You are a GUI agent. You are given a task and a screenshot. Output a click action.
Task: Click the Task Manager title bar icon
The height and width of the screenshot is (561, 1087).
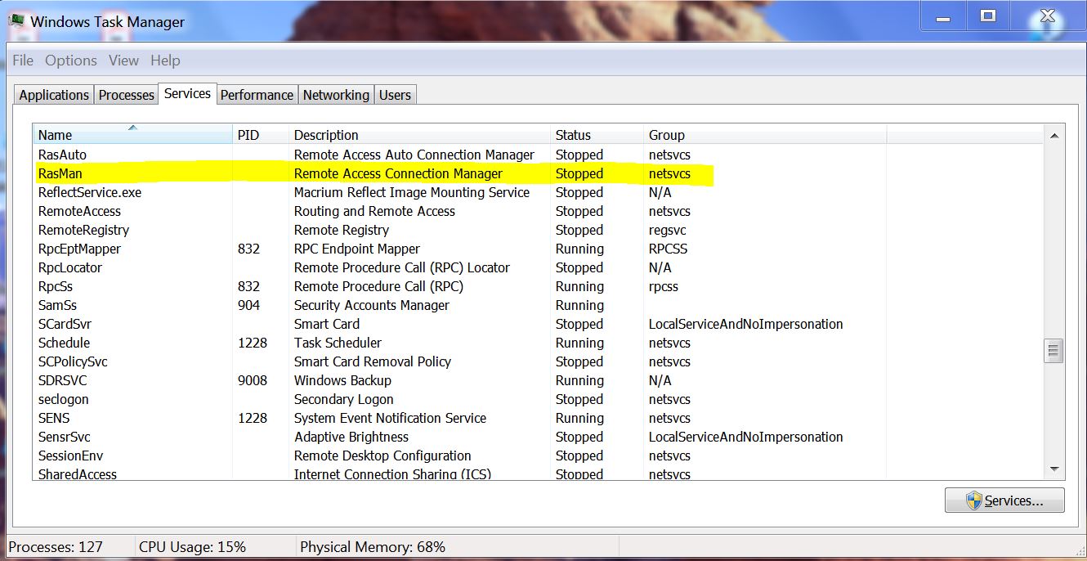click(16, 20)
